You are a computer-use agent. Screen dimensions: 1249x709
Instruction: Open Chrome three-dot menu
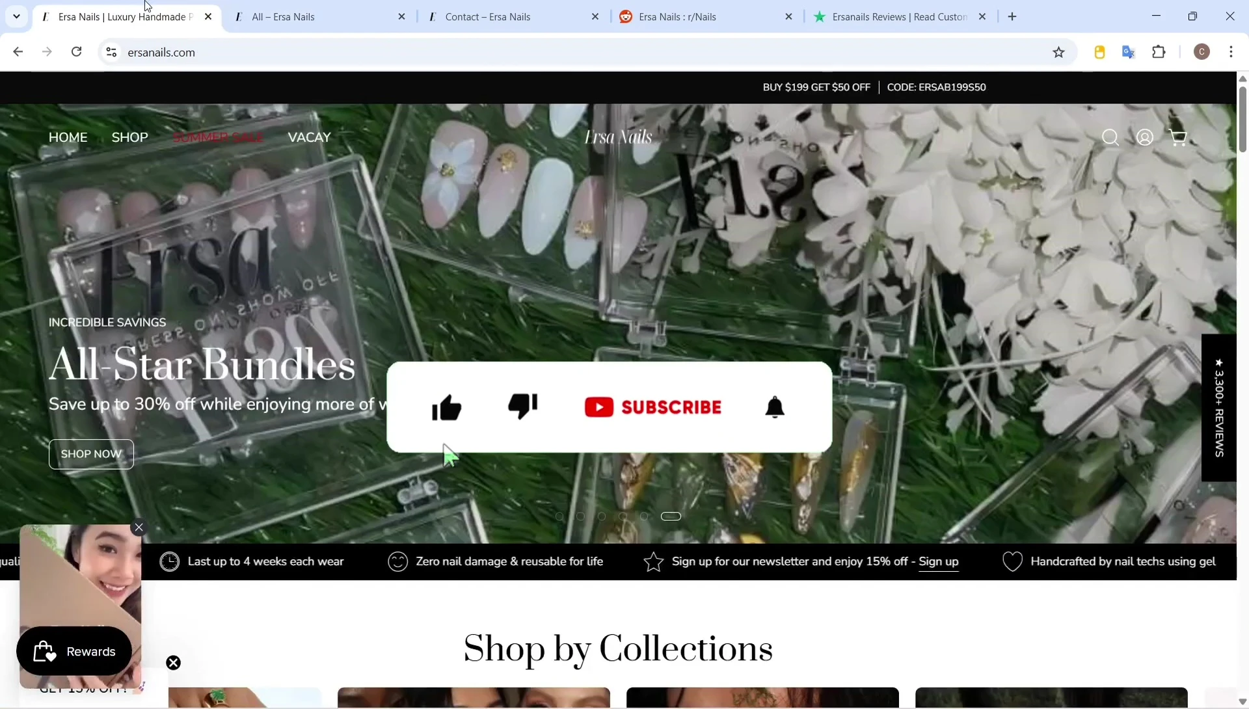pos(1231,52)
